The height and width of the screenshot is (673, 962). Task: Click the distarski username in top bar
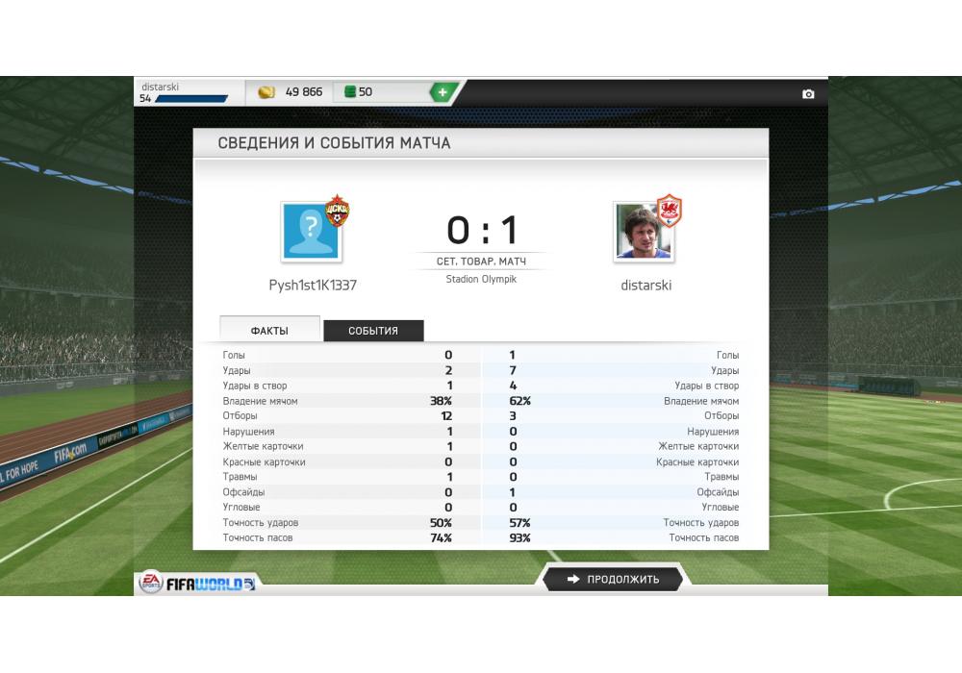coord(160,87)
